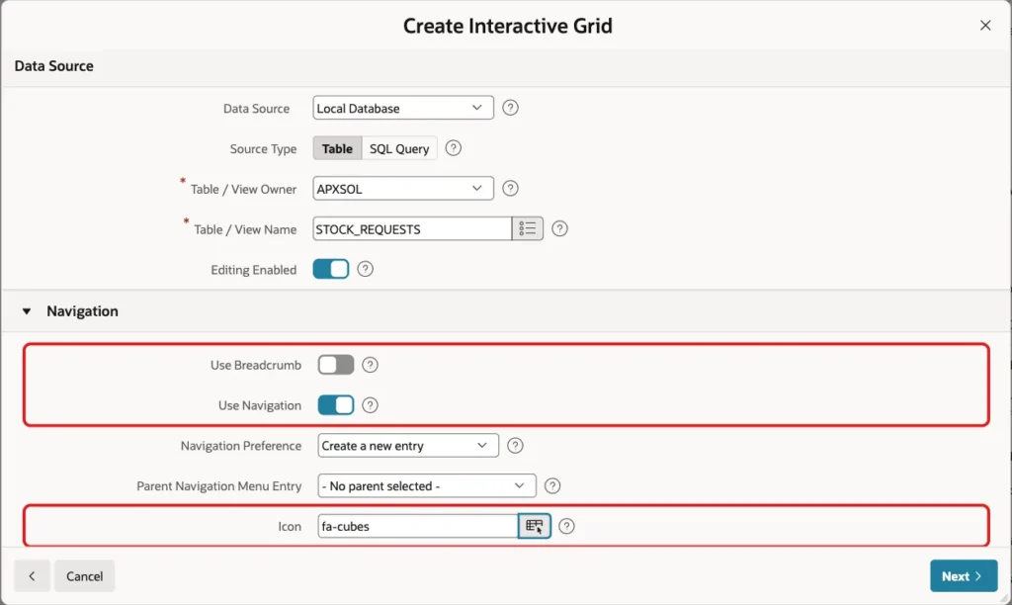Open the Navigation Preference dropdown

pos(408,446)
